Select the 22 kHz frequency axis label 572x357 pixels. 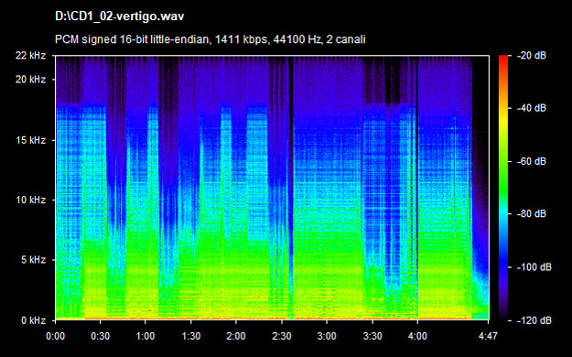tap(30, 56)
